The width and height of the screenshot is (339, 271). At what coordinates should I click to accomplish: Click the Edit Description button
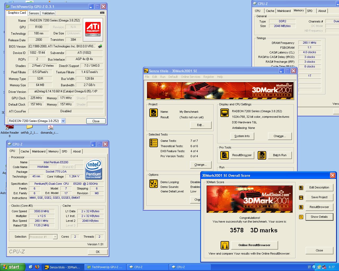click(319, 187)
